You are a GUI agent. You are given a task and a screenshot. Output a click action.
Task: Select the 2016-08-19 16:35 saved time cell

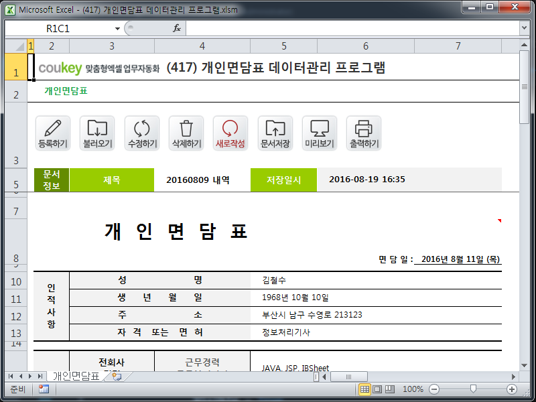pyautogui.click(x=409, y=180)
